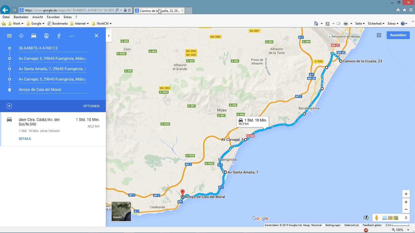Go forward with browser forward arrow
This screenshot has height=233, width=415.
pyautogui.click(x=14, y=10)
